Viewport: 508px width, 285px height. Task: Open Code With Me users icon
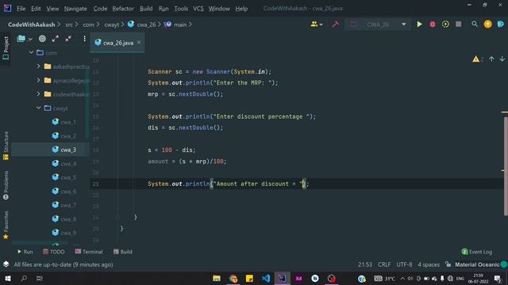coord(314,25)
